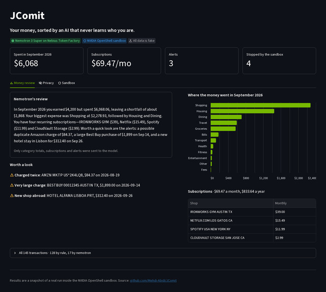Click the Monthly column header
The image size is (326, 292).
pyautogui.click(x=294, y=203)
